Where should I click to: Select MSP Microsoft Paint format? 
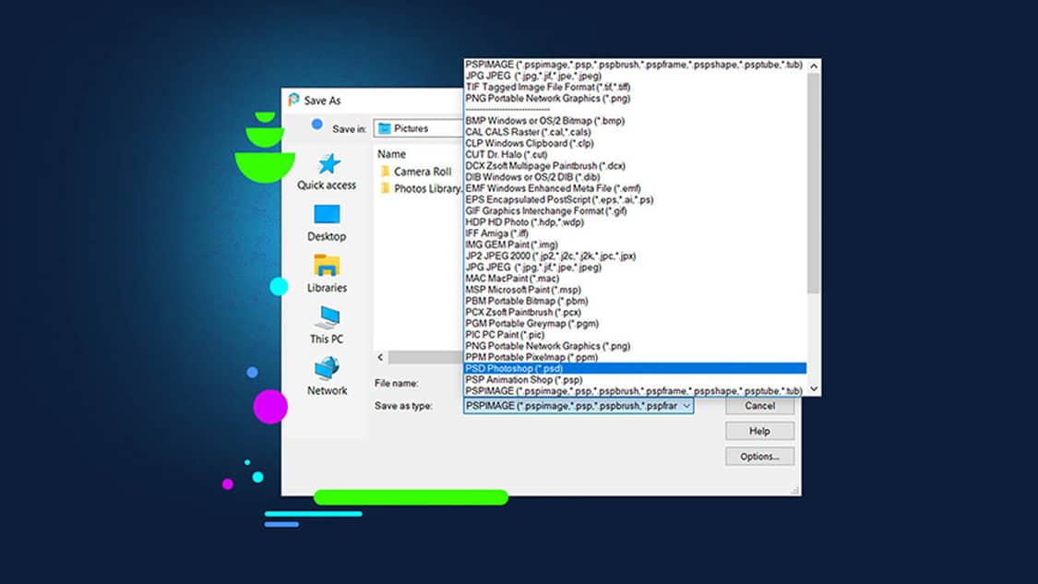pyautogui.click(x=635, y=290)
